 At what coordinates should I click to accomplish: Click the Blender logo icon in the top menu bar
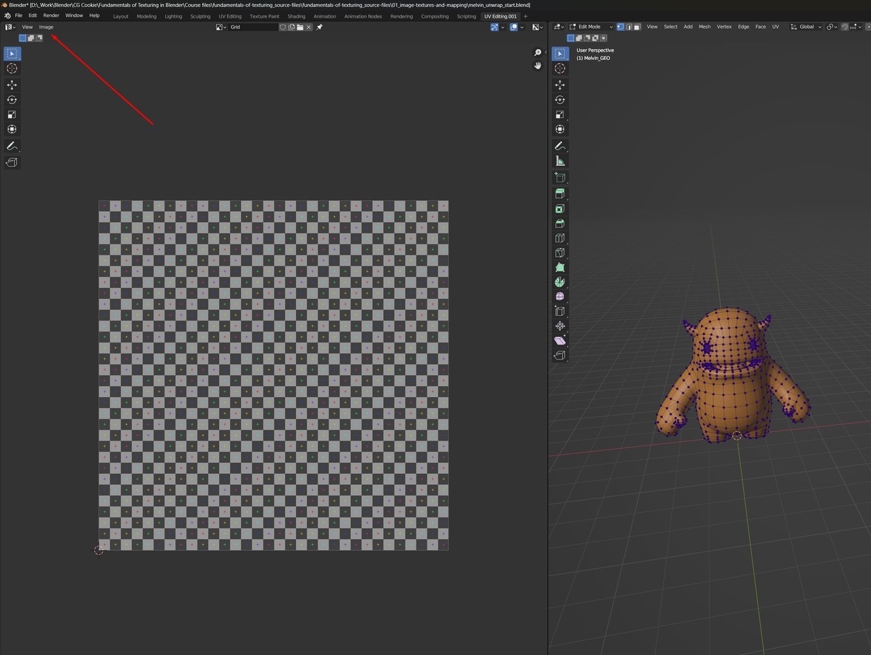pos(7,16)
